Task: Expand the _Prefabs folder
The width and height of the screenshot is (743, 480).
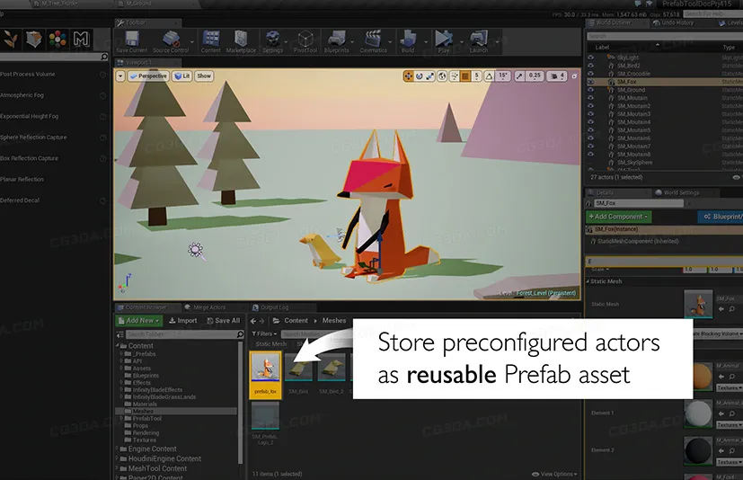Action: pyautogui.click(x=122, y=353)
